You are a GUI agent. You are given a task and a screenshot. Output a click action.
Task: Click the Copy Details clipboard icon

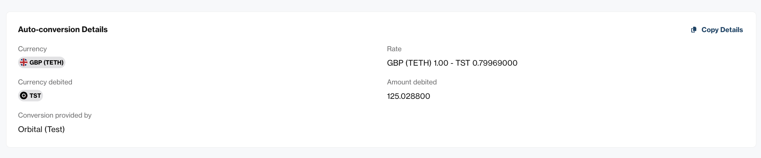coord(694,30)
